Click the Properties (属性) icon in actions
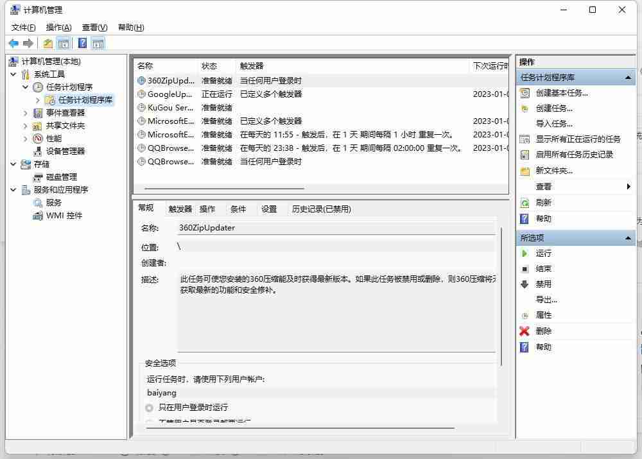Viewport: 642px width, 459px height. (525, 316)
